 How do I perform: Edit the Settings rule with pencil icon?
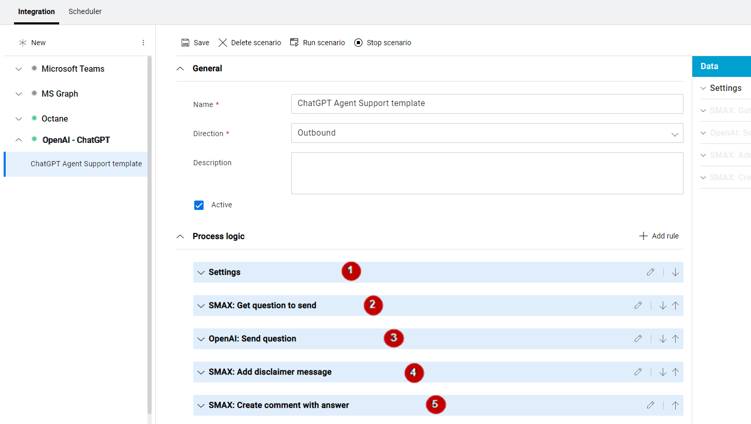[x=650, y=272]
